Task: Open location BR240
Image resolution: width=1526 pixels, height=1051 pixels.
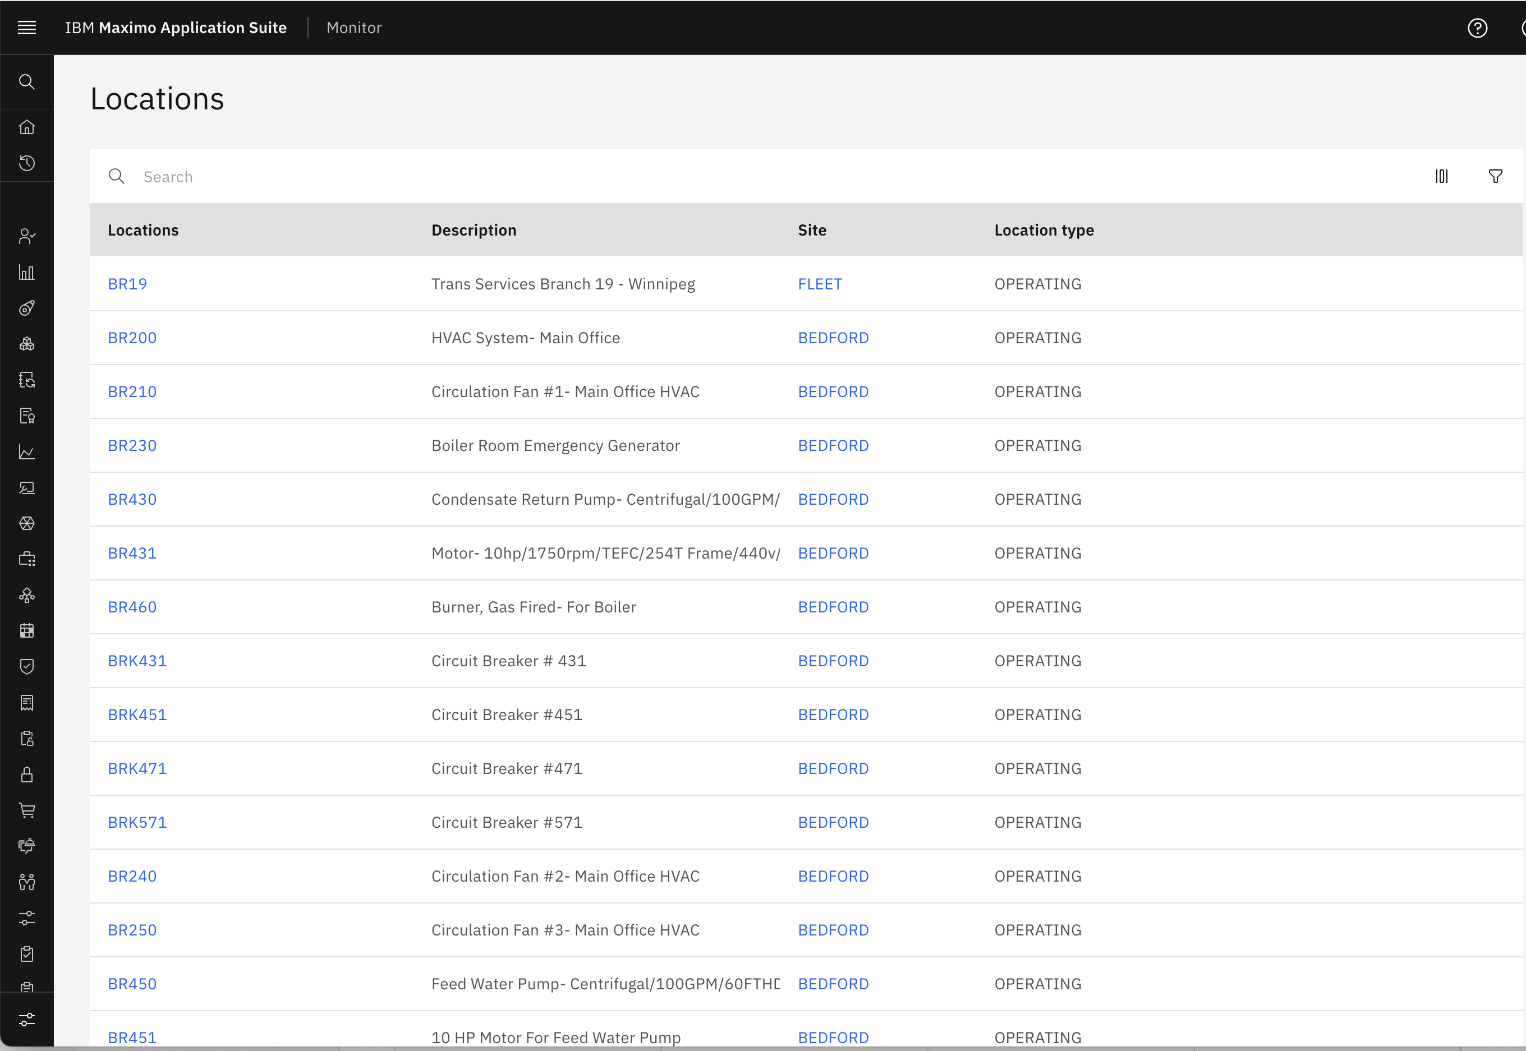Action: [132, 877]
